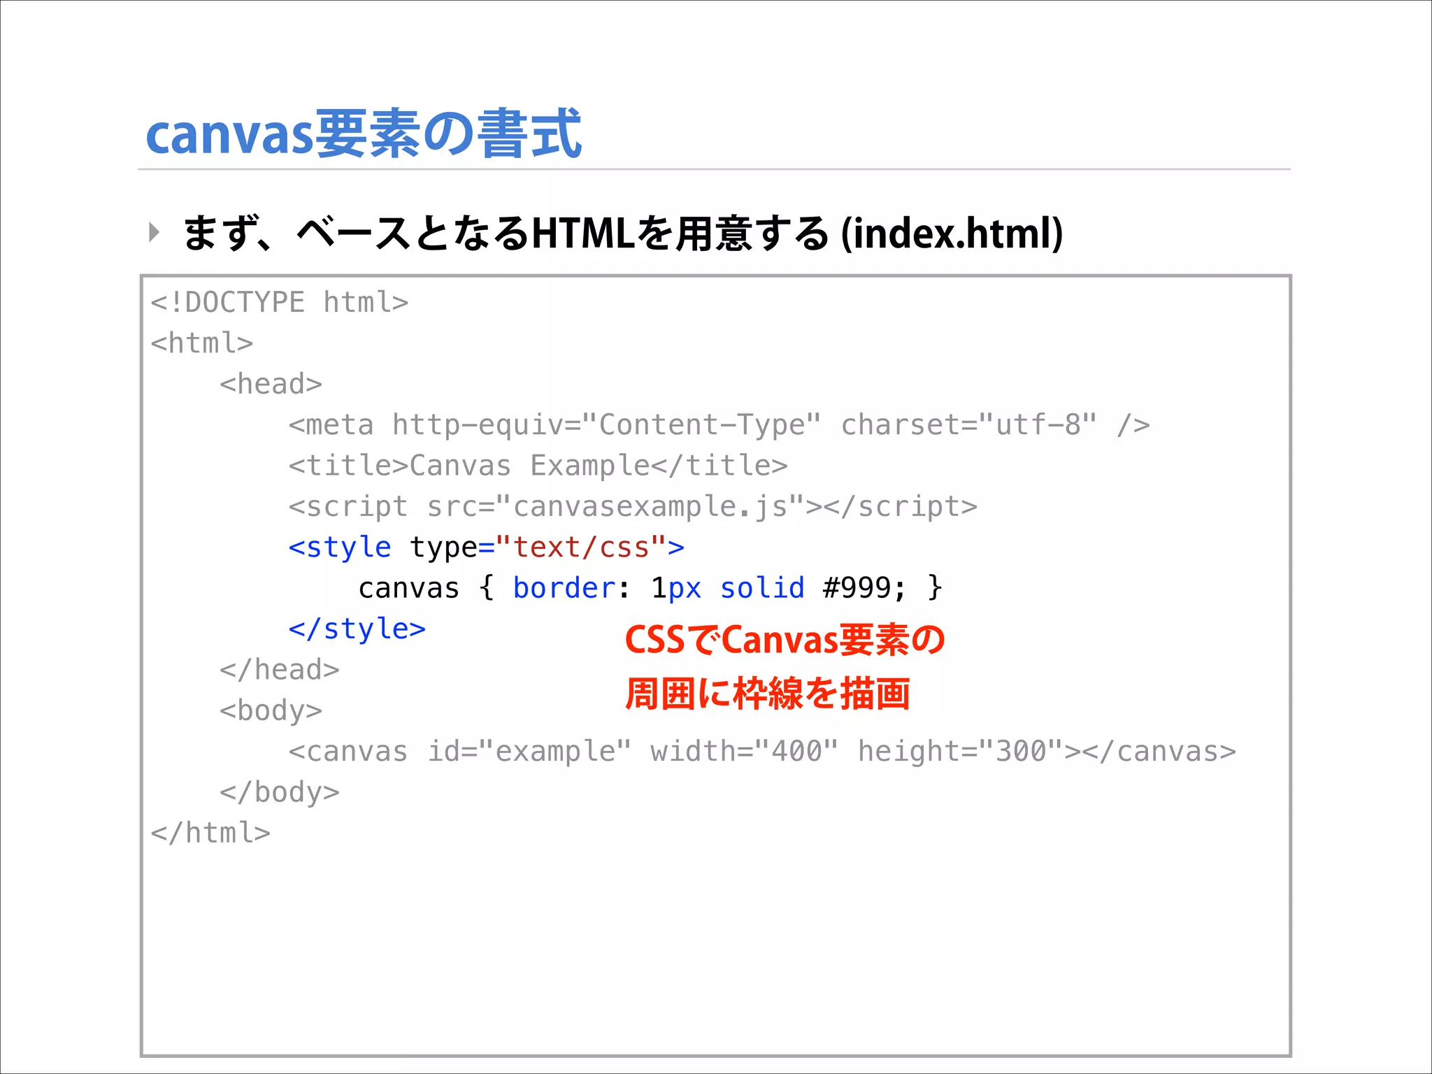This screenshot has width=1432, height=1074.
Task: Click the blue "</style>" closing tag
Action: tap(357, 629)
